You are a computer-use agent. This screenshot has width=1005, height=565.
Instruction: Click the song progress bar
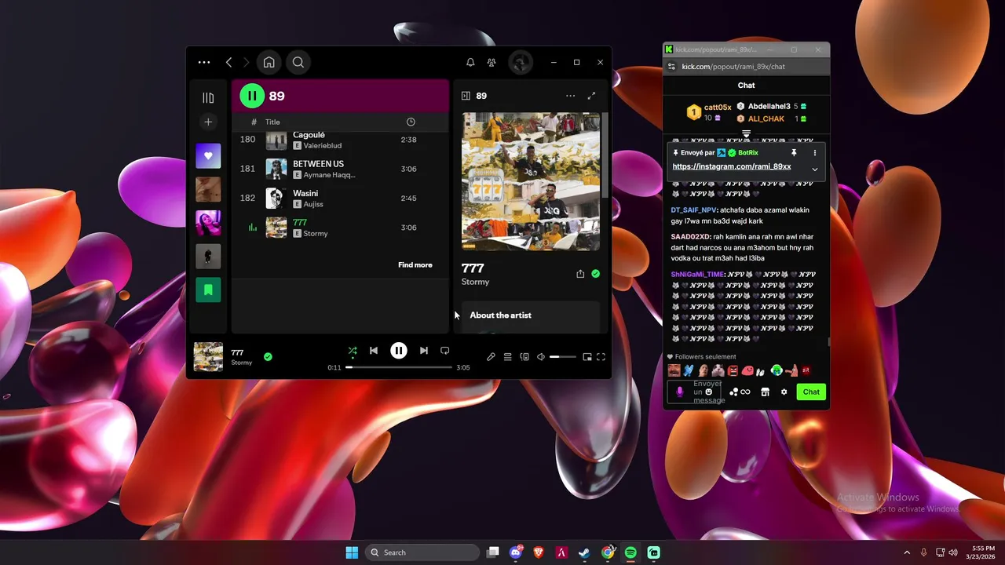click(399, 367)
